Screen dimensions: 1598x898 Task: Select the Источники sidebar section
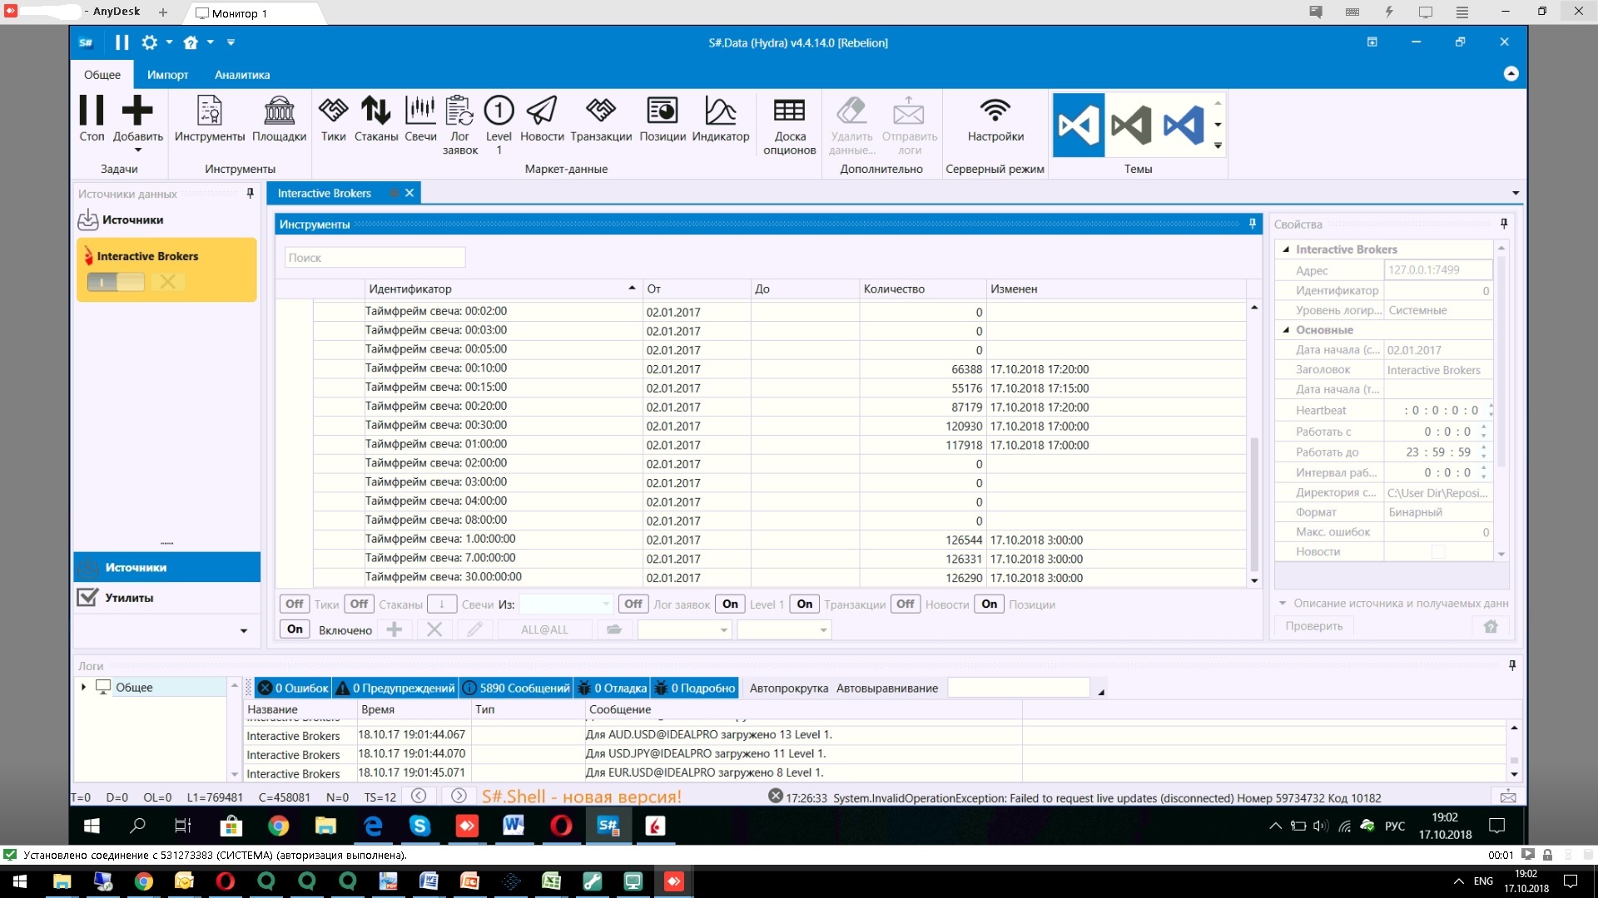tap(166, 567)
